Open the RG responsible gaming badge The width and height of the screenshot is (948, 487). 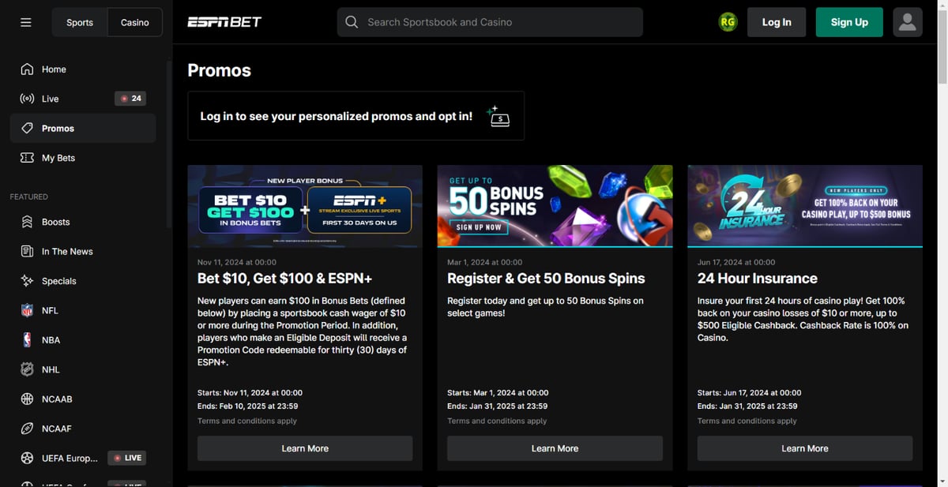pos(728,22)
